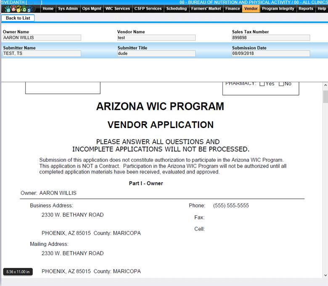Check the Pharmacy No checkbox

[281, 83]
